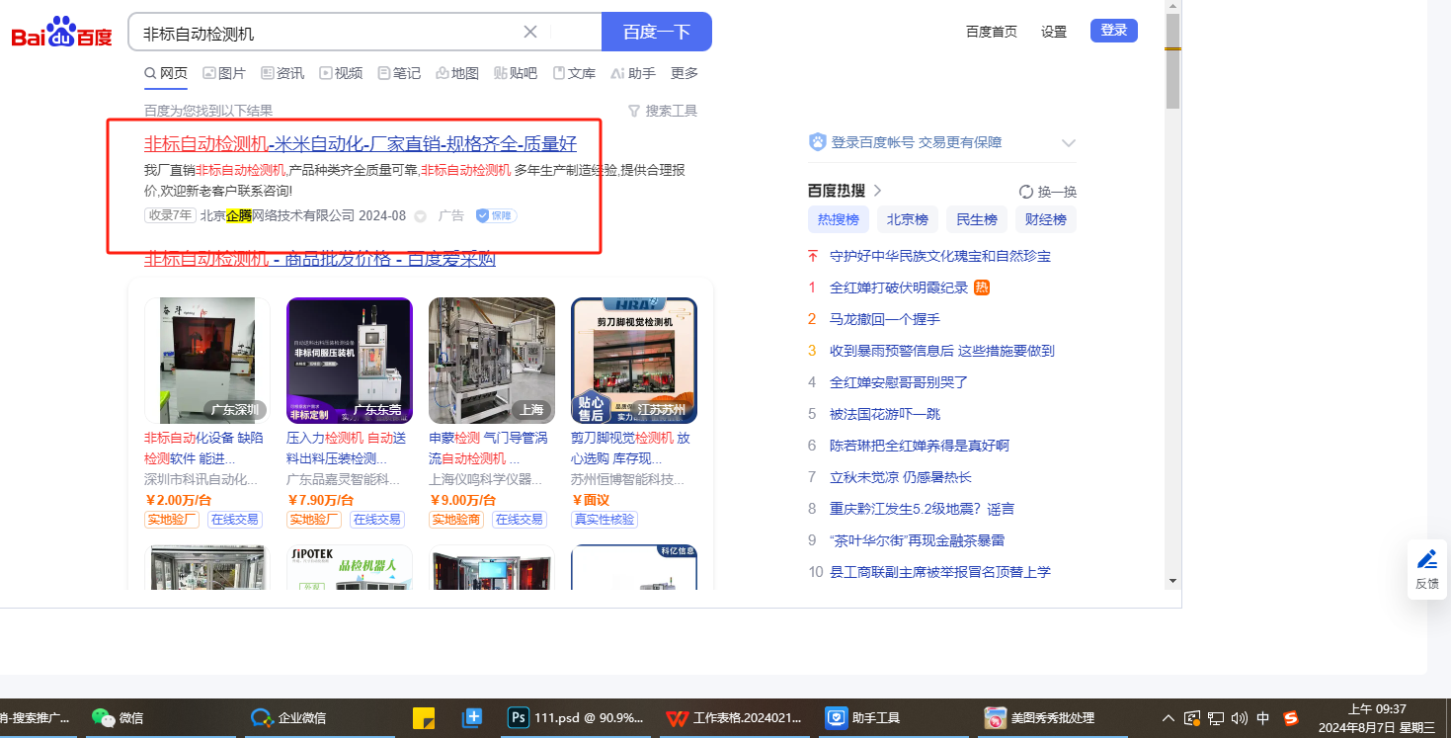Click 登录百度帐号 交易更有保障 link
The height and width of the screenshot is (738, 1451).
tap(917, 142)
